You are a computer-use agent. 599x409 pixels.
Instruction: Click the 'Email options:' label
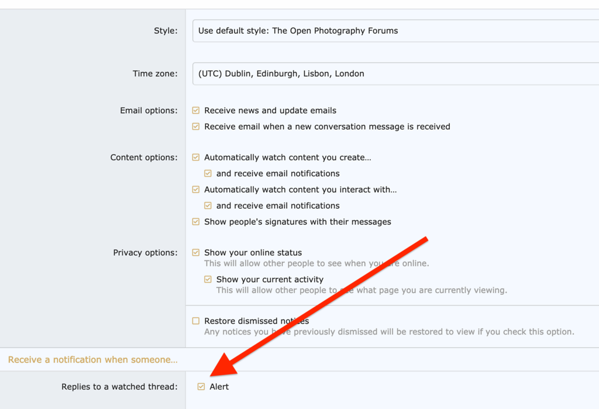(x=149, y=111)
